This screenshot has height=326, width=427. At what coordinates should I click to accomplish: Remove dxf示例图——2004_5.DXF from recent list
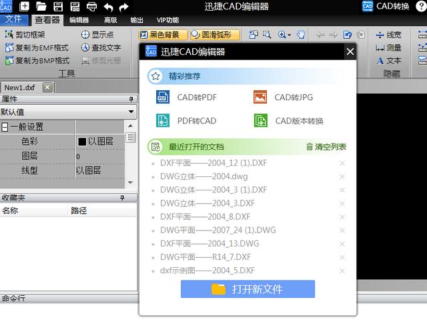(342, 271)
